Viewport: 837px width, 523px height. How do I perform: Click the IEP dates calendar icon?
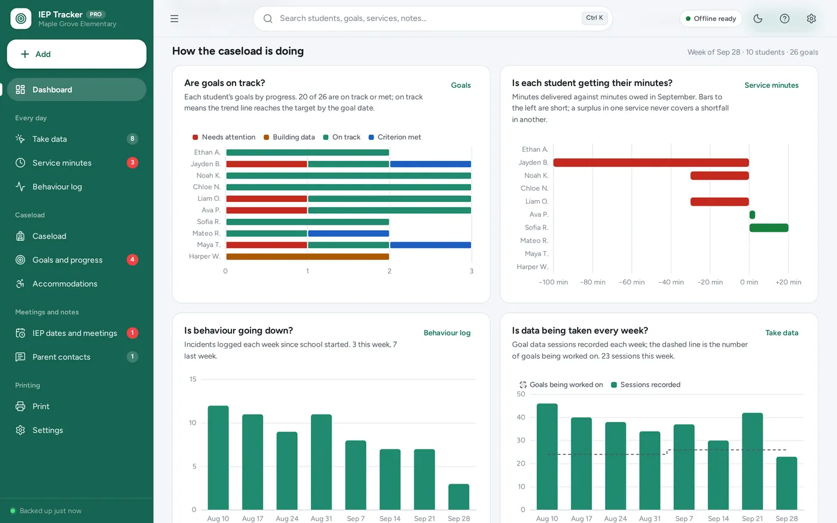(20, 333)
